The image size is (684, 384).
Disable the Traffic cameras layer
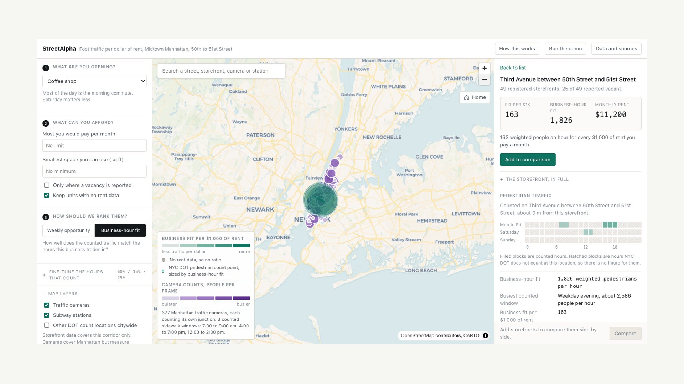pyautogui.click(x=47, y=305)
